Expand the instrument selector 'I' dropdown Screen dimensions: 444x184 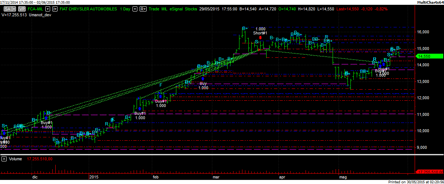click(55, 8)
